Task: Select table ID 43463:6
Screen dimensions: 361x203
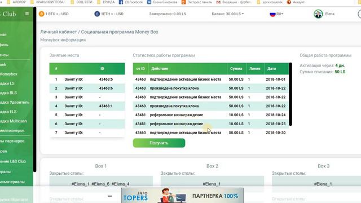Action: (106, 88)
